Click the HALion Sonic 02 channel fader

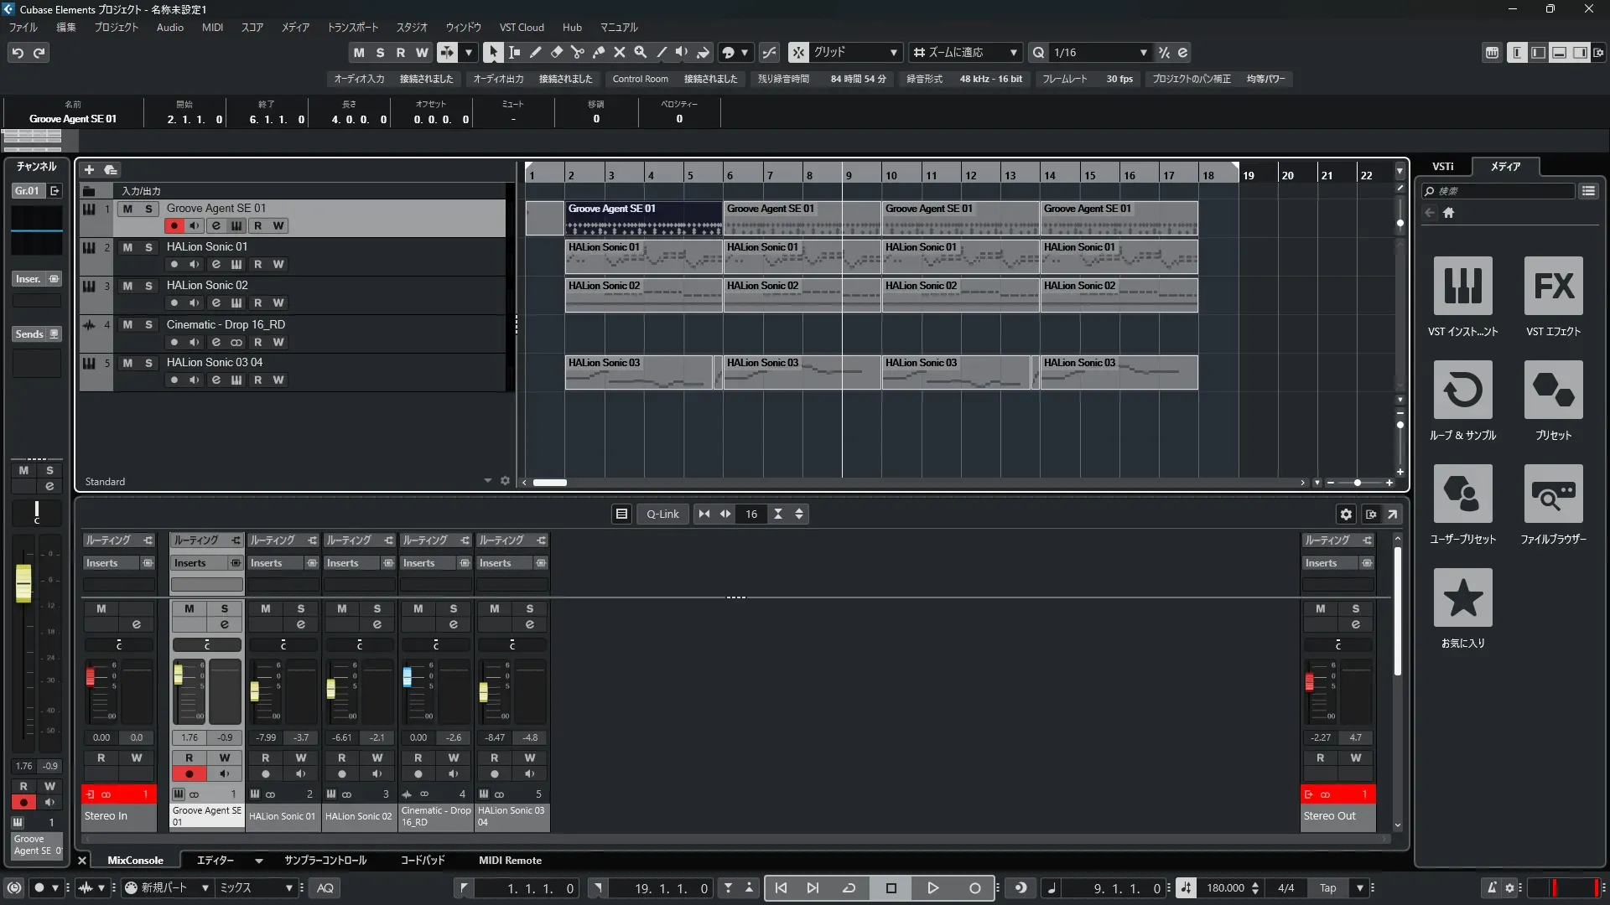point(331,689)
